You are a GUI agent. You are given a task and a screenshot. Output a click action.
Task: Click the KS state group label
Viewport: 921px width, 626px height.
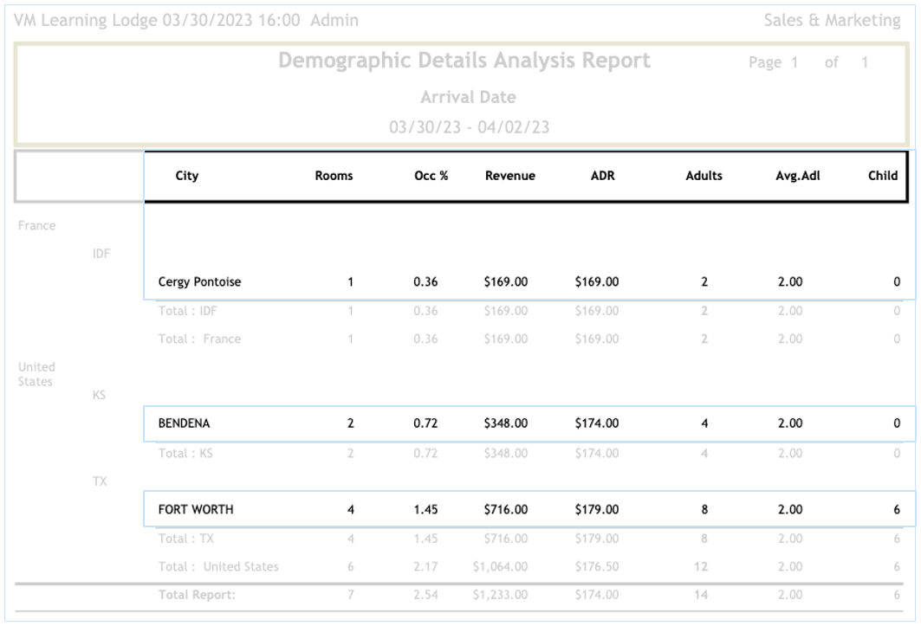(99, 395)
